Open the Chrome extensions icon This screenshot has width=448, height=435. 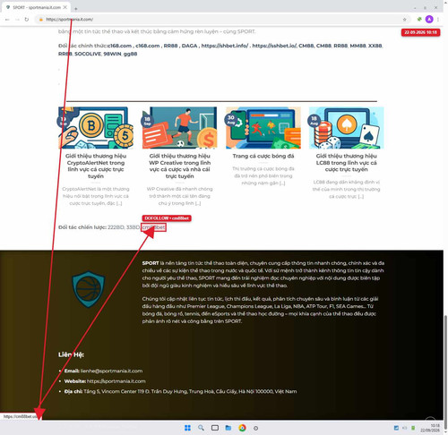point(419,20)
